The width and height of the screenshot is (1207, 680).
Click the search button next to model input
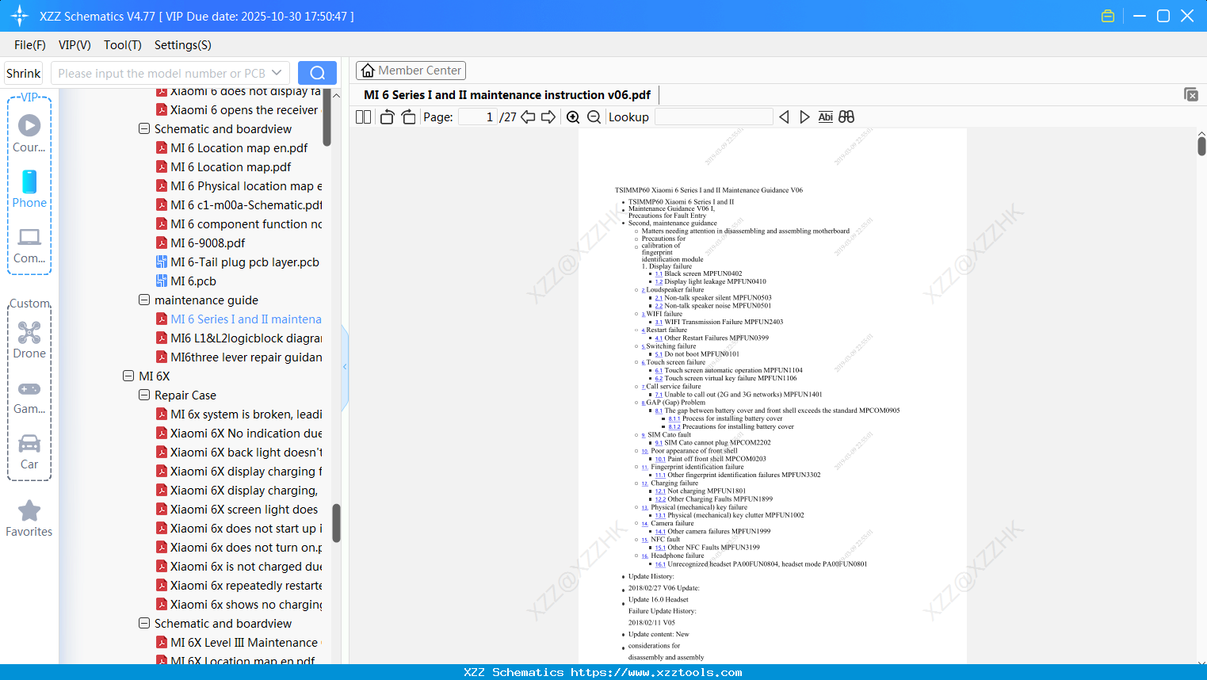(x=317, y=73)
